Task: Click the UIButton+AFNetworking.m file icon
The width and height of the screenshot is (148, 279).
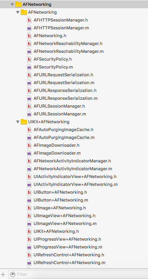Action: [29, 200]
